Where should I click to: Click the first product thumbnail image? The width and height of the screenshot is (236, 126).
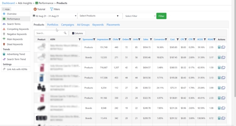[x=42, y=47]
